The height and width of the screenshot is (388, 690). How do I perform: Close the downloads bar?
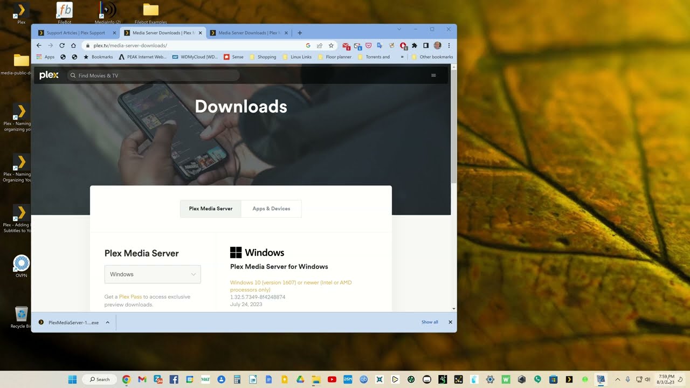point(450,322)
